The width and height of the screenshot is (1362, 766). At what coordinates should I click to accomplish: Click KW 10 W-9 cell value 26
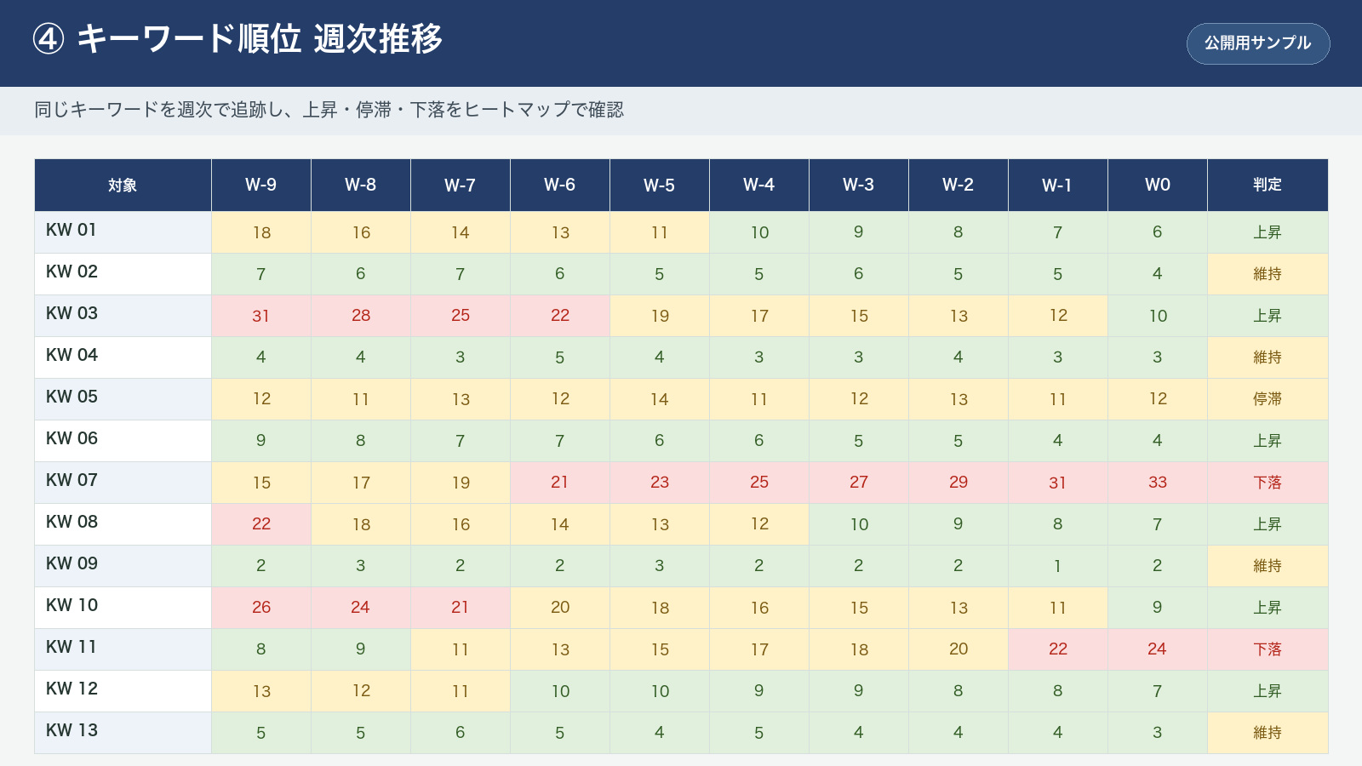[x=261, y=608]
